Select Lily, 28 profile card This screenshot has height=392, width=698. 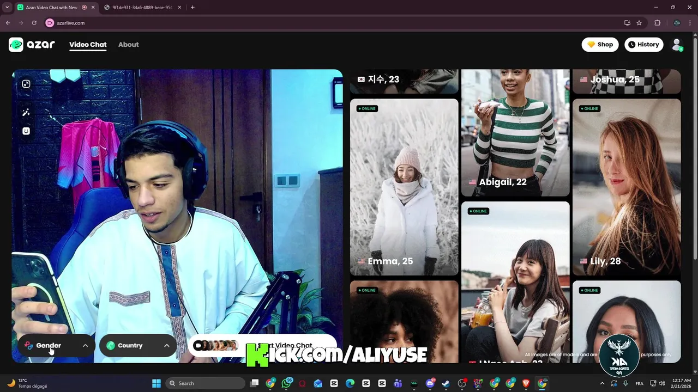[627, 187]
